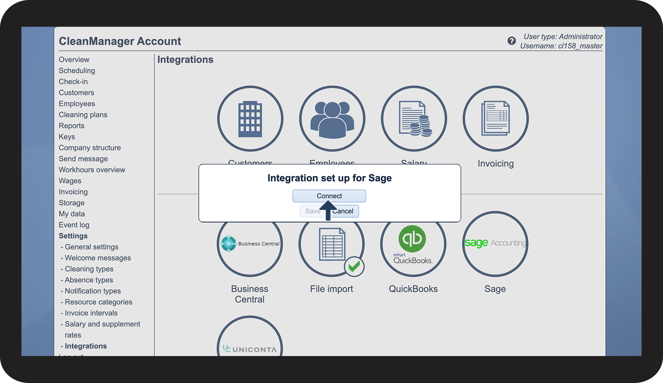Go to Absence types under Settings
663x383 pixels.
pyautogui.click(x=89, y=280)
